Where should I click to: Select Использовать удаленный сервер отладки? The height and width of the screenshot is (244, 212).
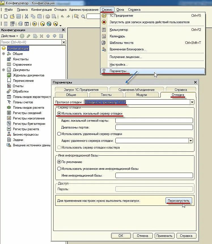point(59,134)
